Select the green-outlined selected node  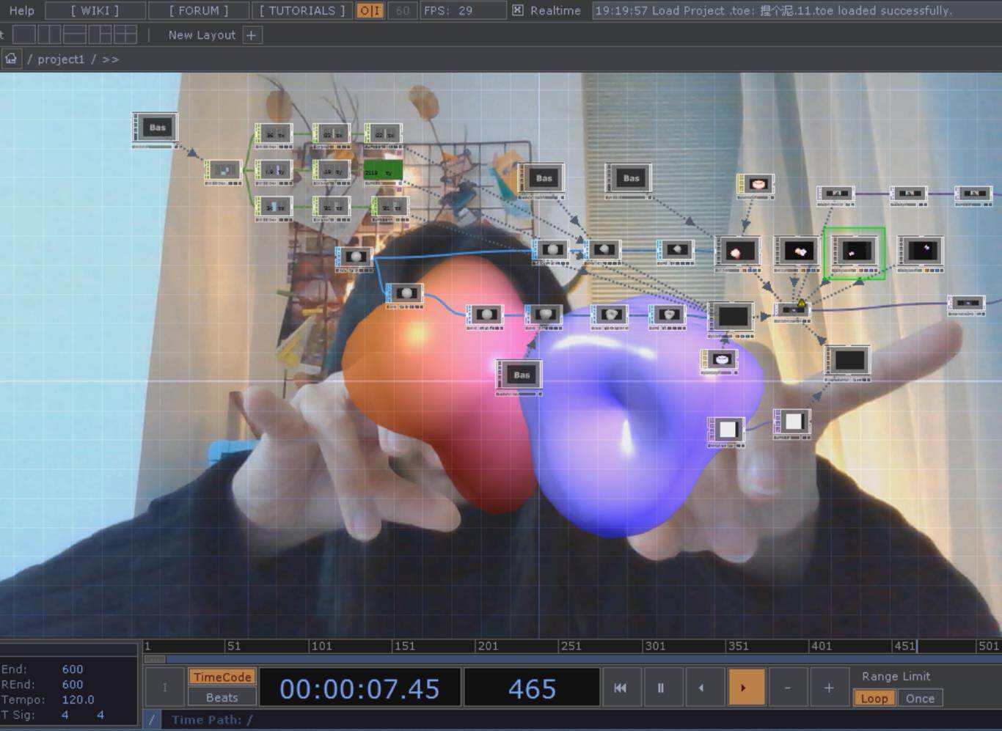tap(855, 254)
